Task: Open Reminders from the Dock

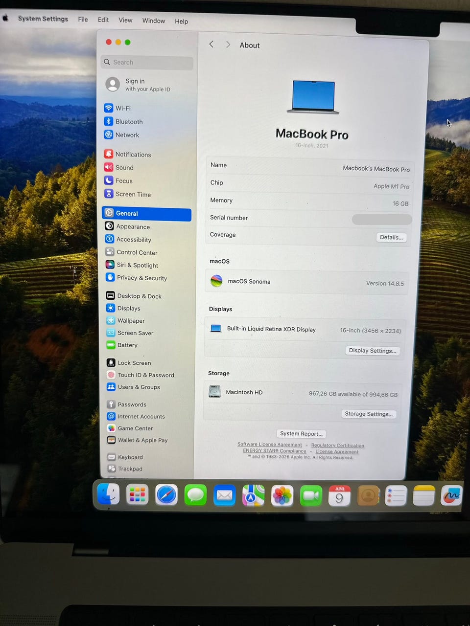Action: click(x=396, y=496)
